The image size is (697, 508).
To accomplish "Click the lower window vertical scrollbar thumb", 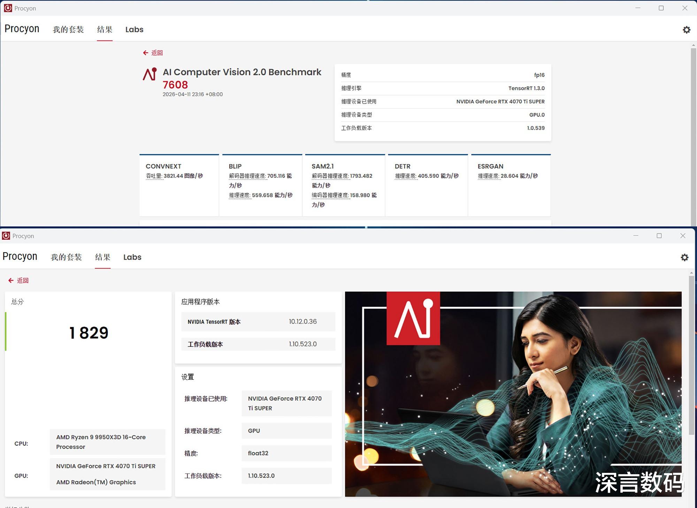I will [x=691, y=355].
